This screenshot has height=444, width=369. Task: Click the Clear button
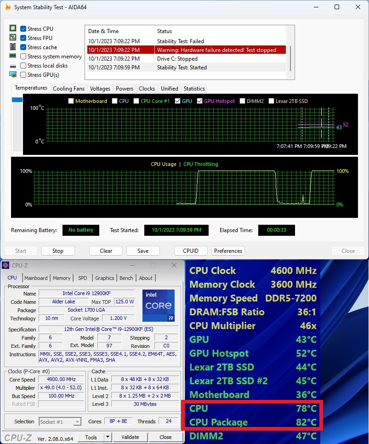point(106,251)
